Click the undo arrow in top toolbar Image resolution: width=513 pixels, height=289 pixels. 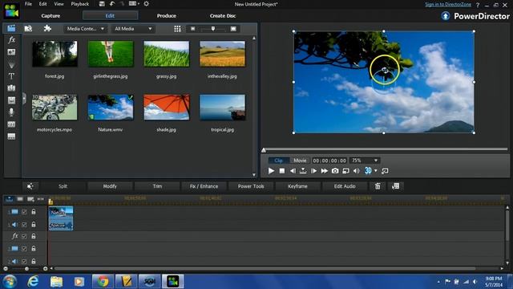tap(112, 4)
